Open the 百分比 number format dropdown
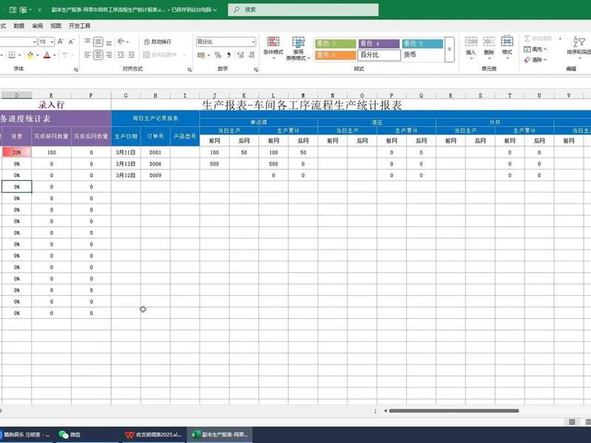Viewport: 591px width, 443px height. pos(253,41)
